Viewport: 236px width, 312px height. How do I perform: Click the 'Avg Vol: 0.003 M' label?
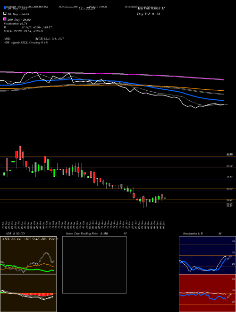[151, 9]
